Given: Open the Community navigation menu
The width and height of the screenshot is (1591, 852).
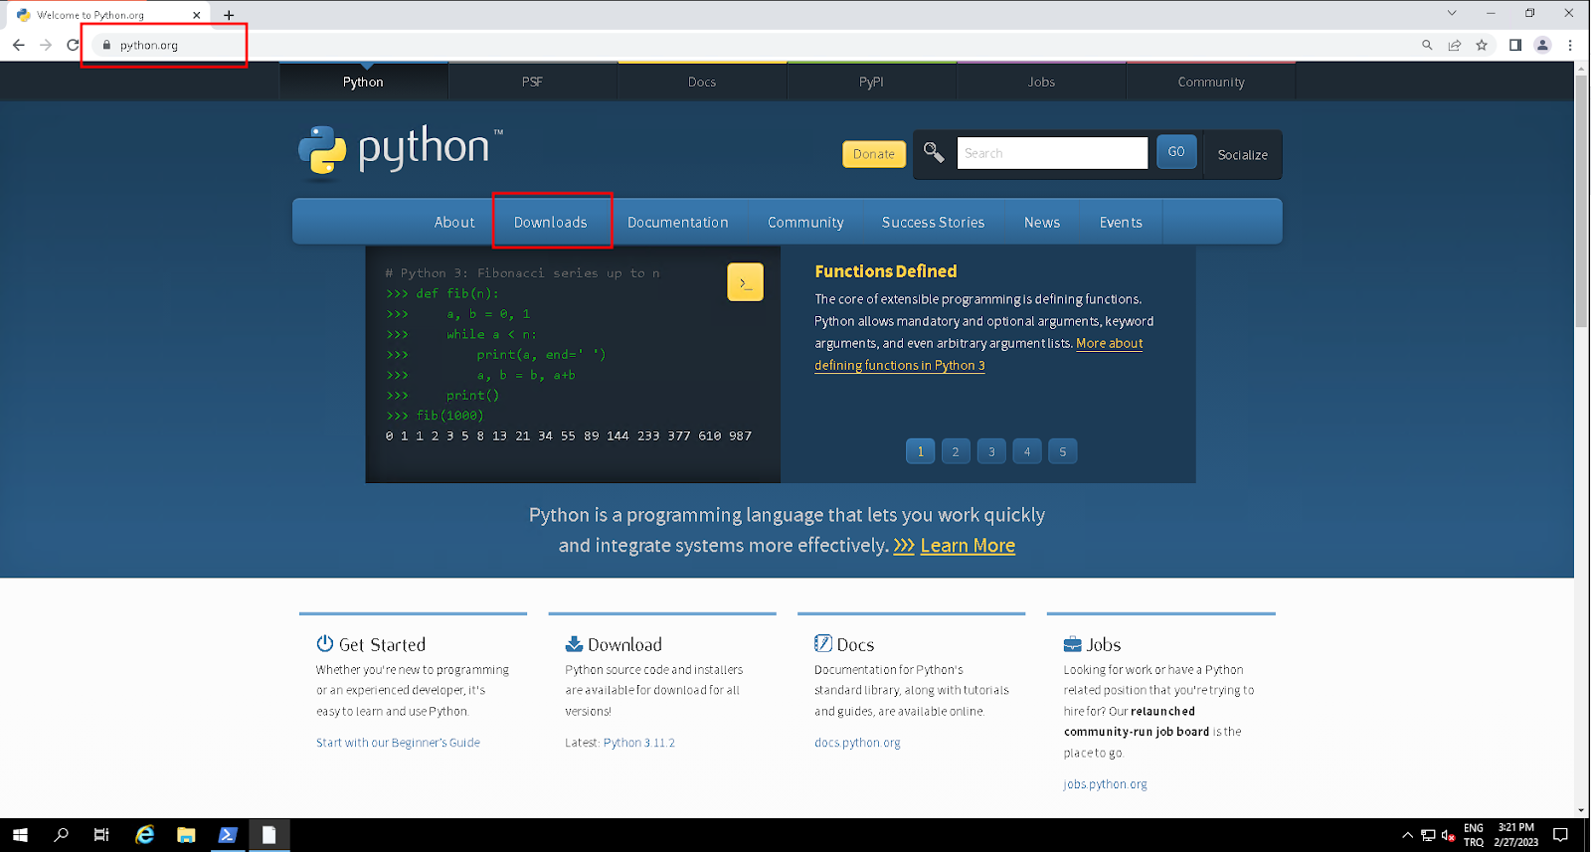Looking at the screenshot, I should 805,222.
